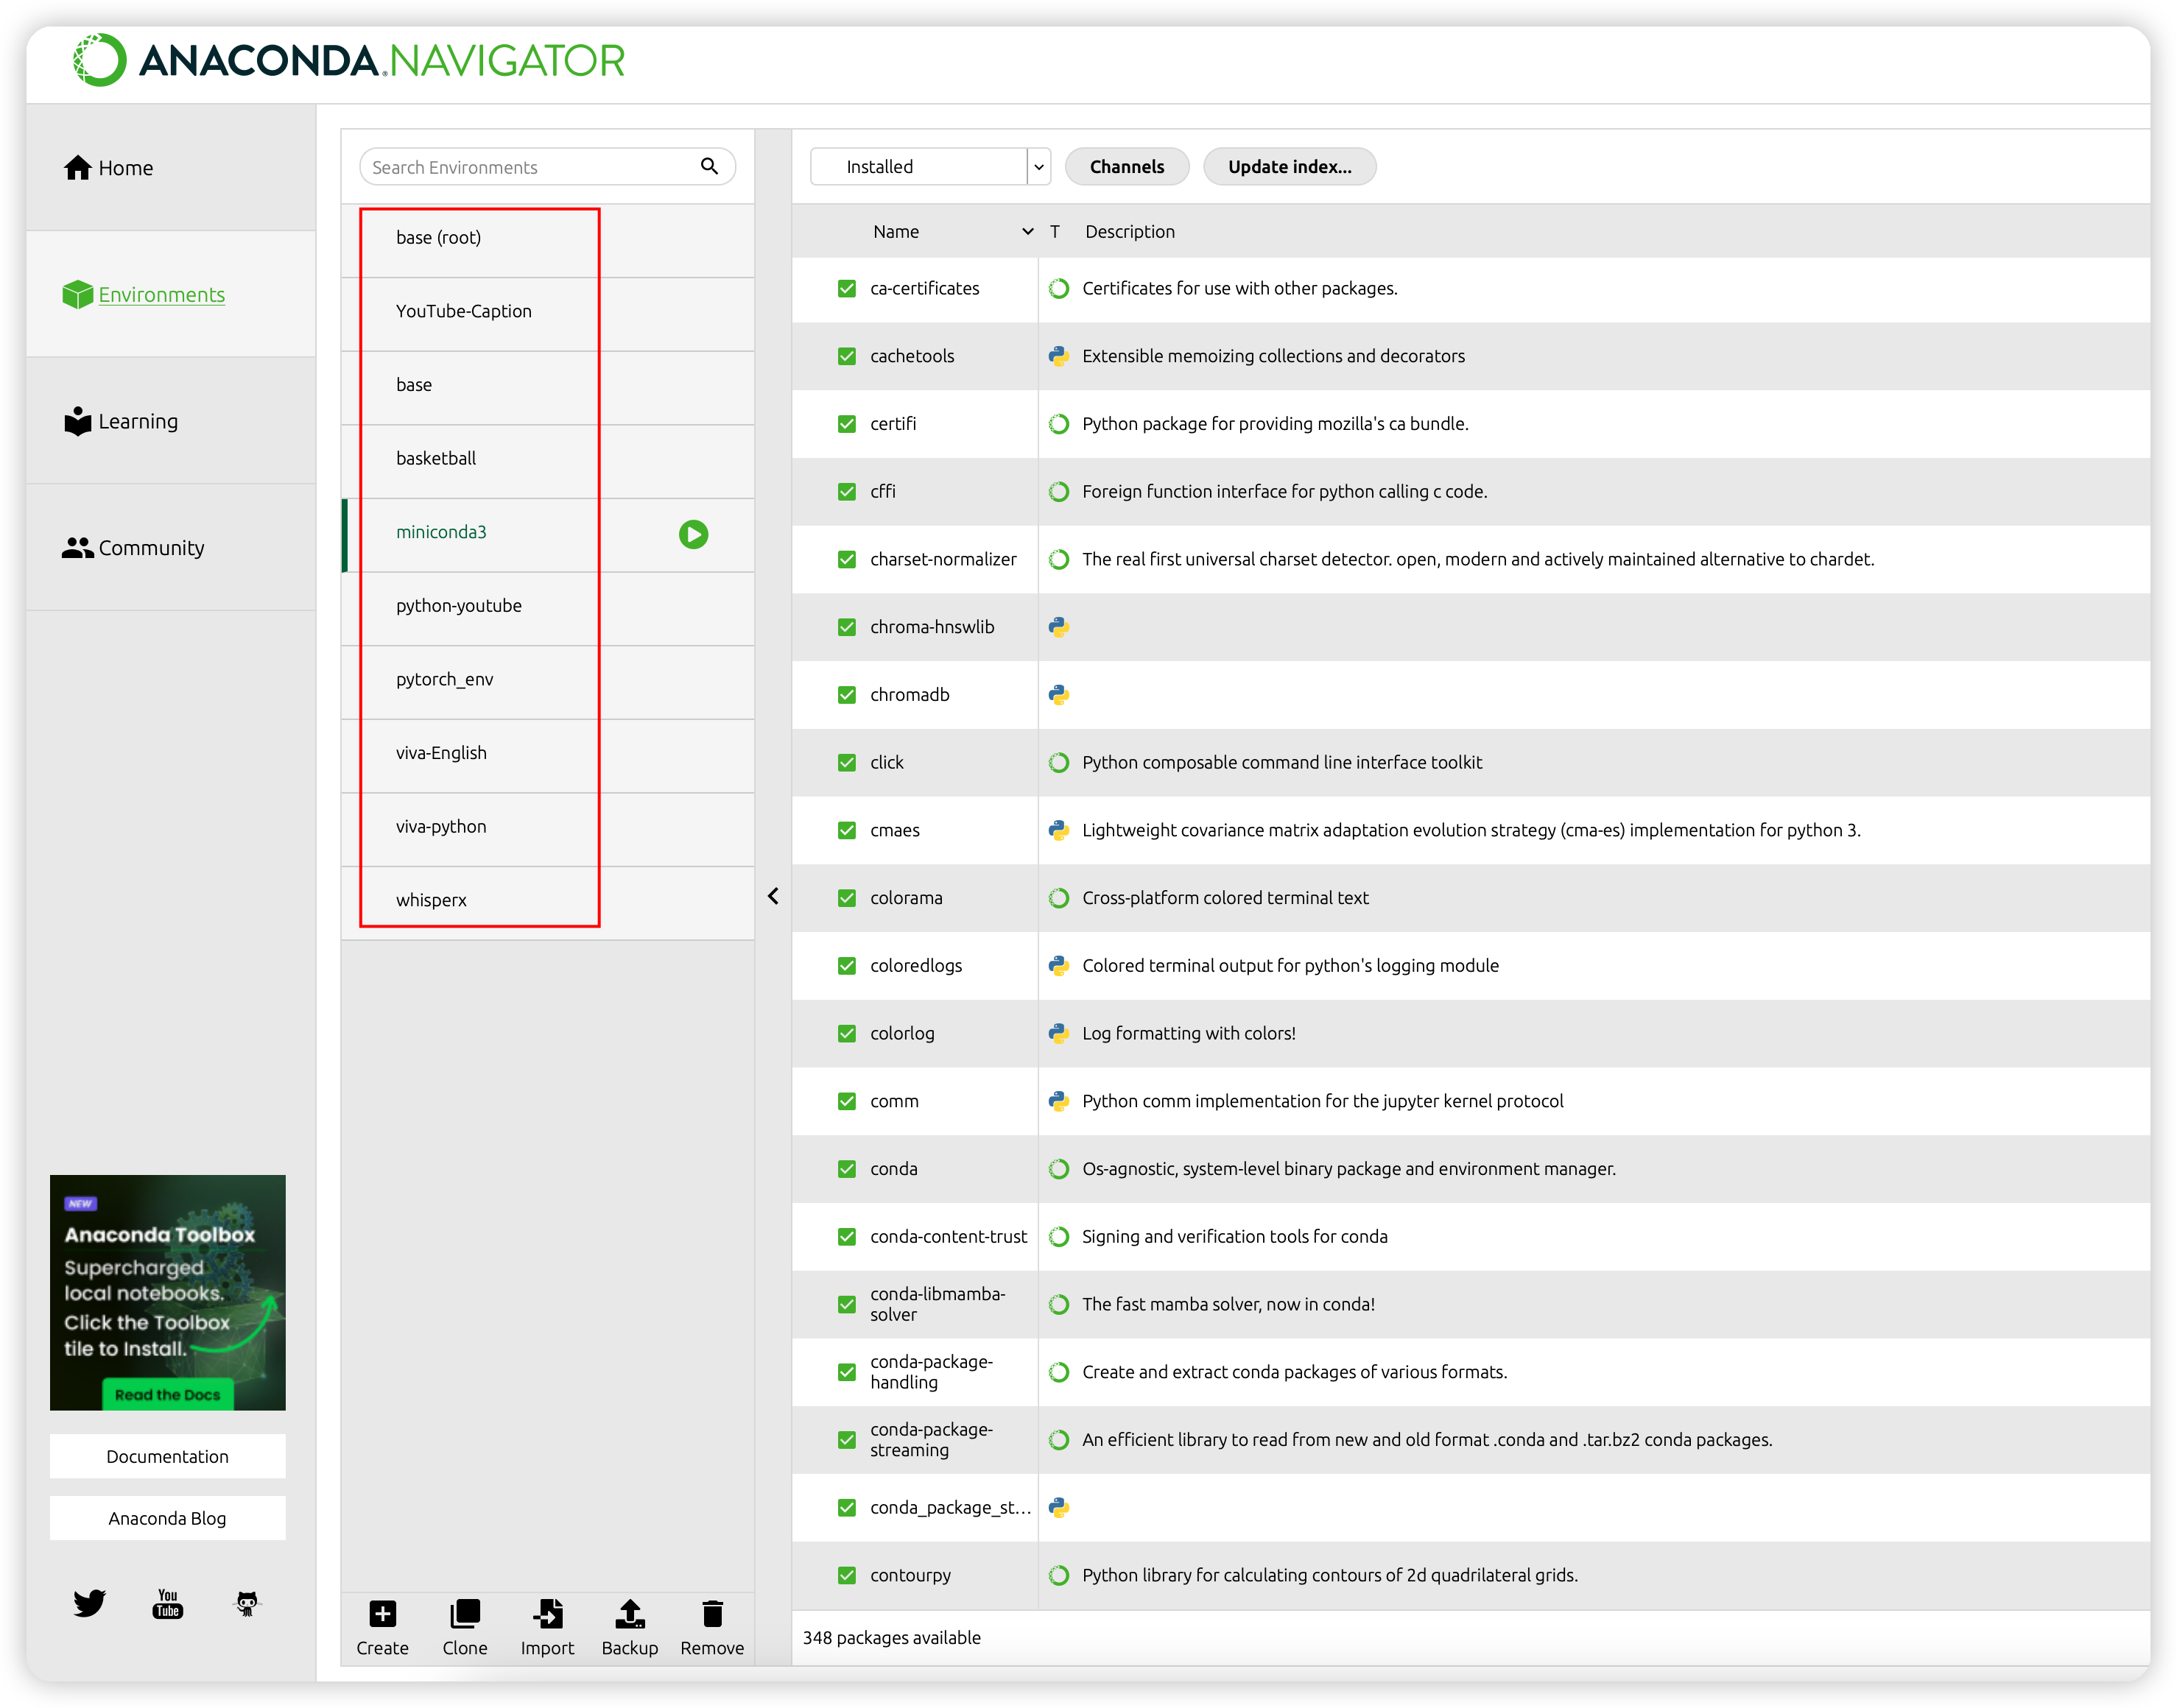Click the conda type icon for click
2177x1708 pixels.
(1060, 763)
